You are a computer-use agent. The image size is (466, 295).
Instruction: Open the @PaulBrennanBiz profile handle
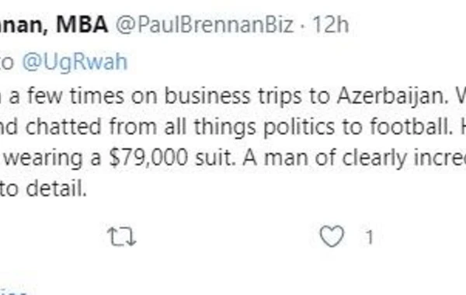pyautogui.click(x=204, y=25)
